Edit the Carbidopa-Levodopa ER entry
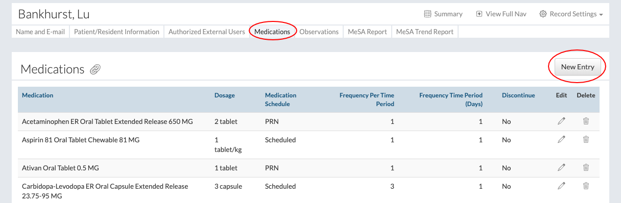621x203 pixels. 561,186
